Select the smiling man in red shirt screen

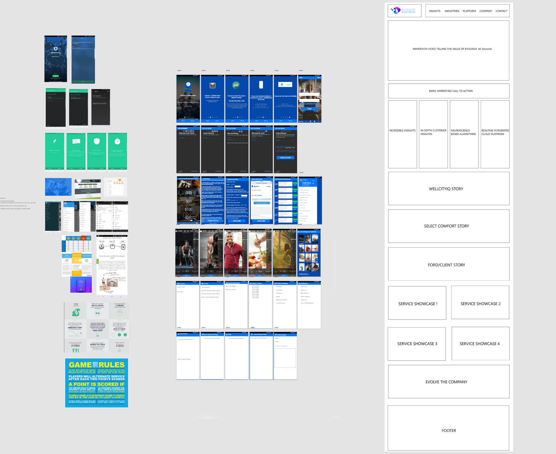tap(235, 253)
